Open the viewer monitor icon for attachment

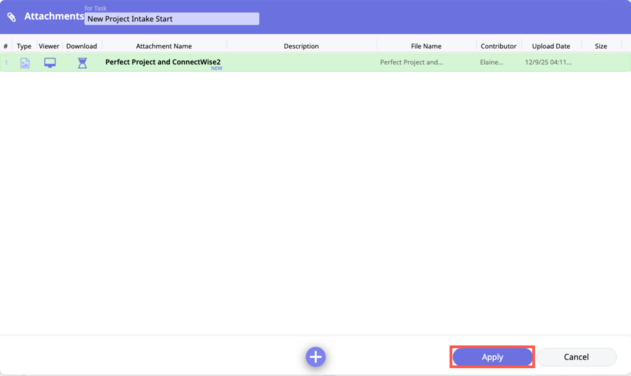[x=50, y=63]
